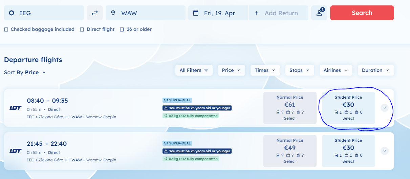410x179 pixels.
Task: Click age warning label on 08:40 flight
Action: click(197, 108)
